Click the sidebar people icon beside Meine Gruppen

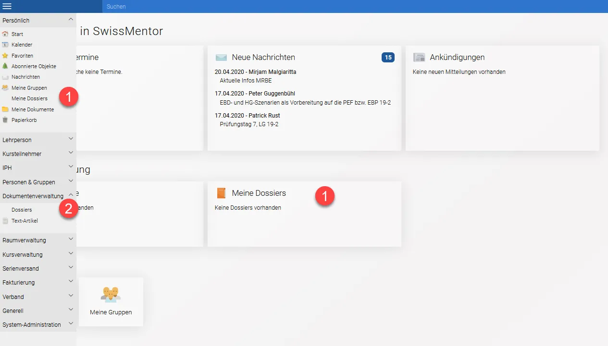5,88
